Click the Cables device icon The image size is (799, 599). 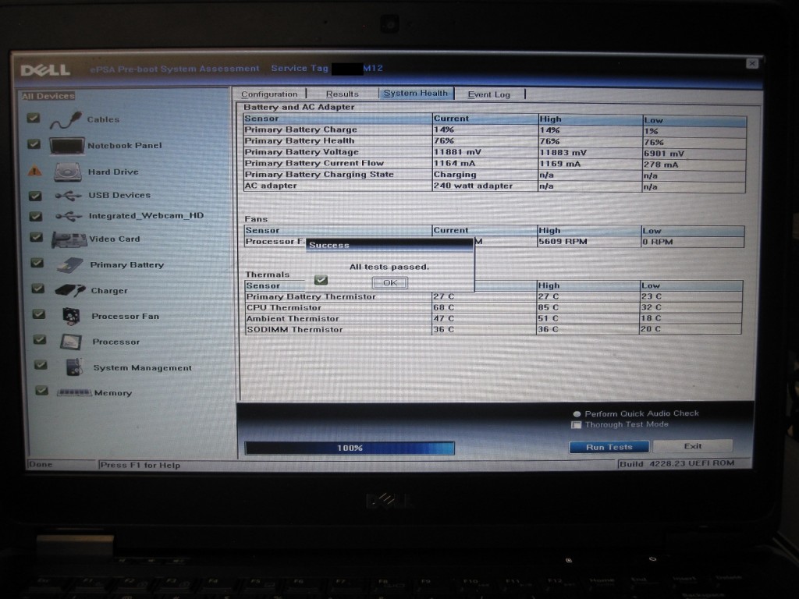[66, 120]
